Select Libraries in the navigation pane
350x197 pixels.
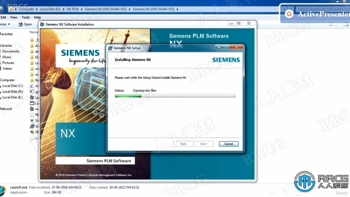click(6, 46)
